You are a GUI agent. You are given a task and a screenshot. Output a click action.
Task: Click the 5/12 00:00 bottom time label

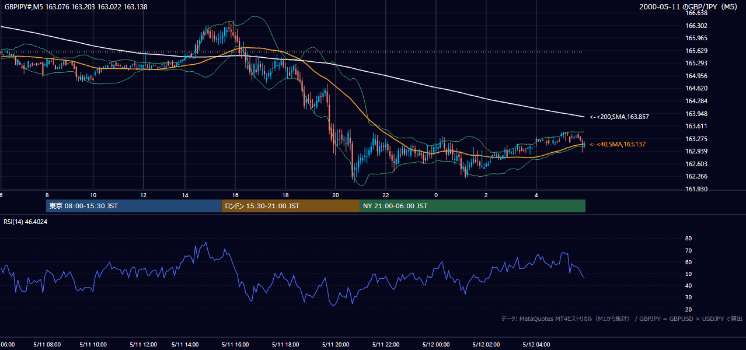click(435, 344)
